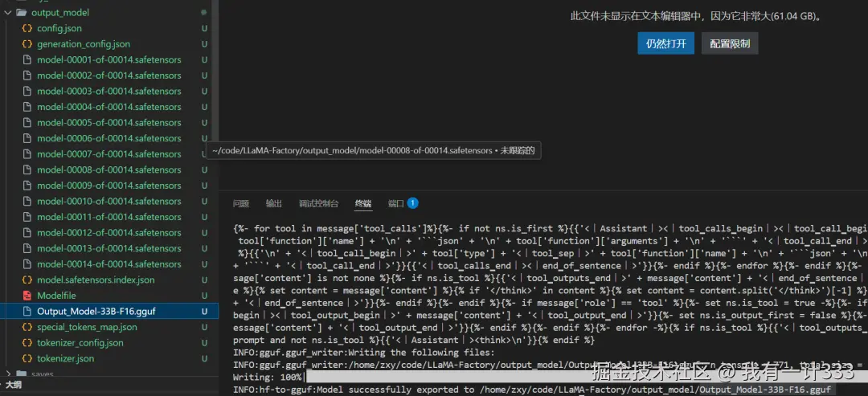Open tokenizer_config.json
Image resolution: width=868 pixels, height=396 pixels.
(80, 343)
